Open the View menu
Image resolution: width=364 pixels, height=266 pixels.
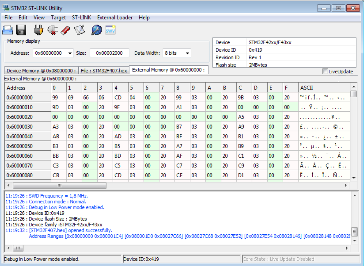(x=39, y=18)
